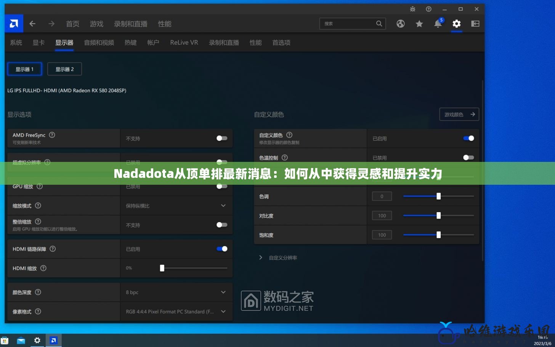The width and height of the screenshot is (555, 347).
Task: Show help for 自定义颜色 option
Action: (289, 135)
